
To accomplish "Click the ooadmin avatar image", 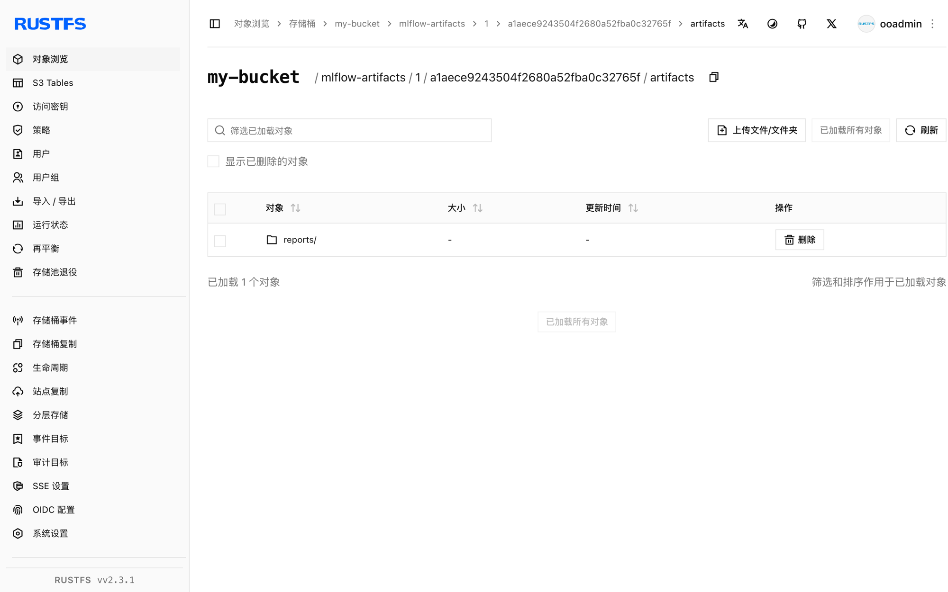I will pos(866,24).
